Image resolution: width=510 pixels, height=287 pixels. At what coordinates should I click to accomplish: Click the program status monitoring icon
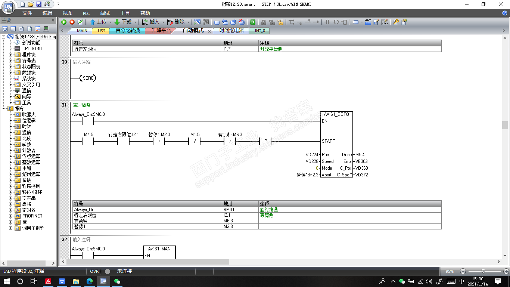[x=197, y=22]
